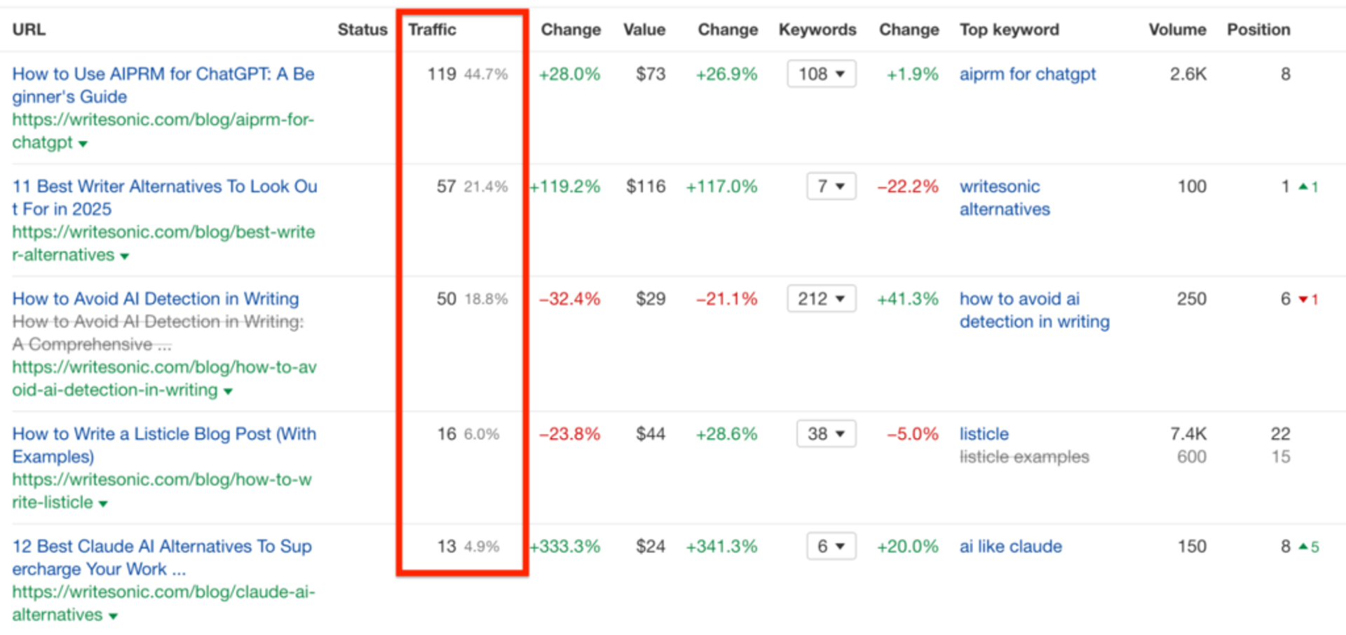Select traffic value 119
The height and width of the screenshot is (635, 1346).
point(442,74)
